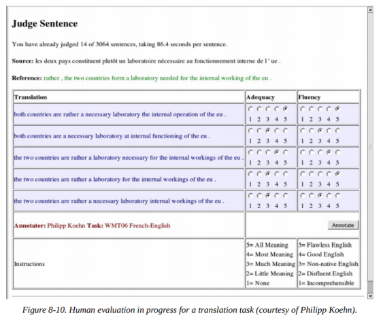Image resolution: width=381 pixels, height=317 pixels.
Task: Pick adequacy 2 for first translation
Action: 259,109
